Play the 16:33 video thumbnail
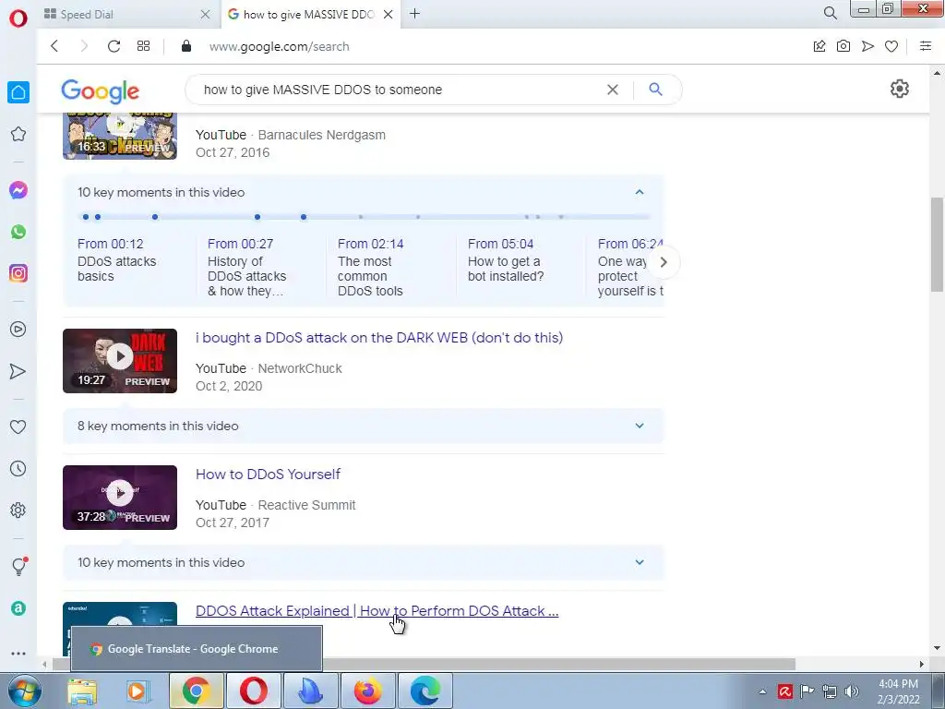The height and width of the screenshot is (709, 945). [120, 136]
